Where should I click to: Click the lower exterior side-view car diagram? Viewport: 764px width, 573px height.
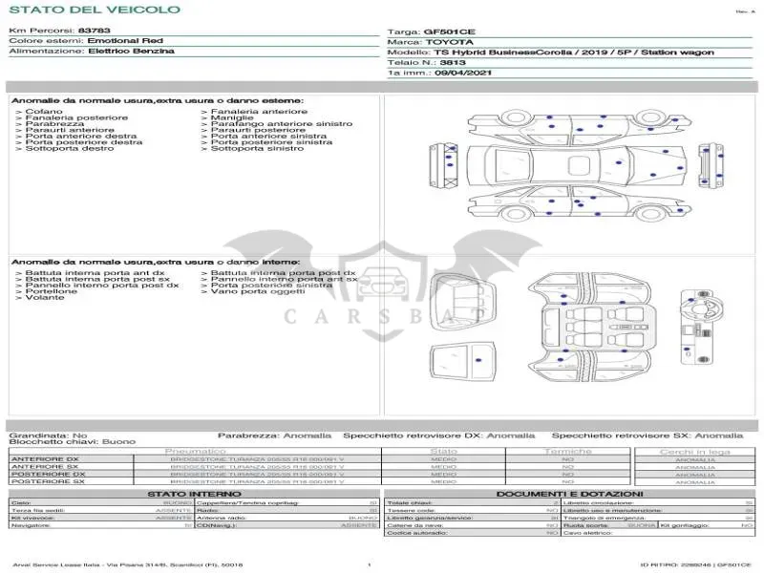578,204
